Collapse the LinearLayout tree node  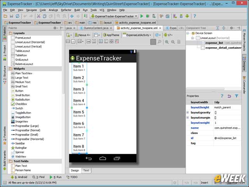193,38
